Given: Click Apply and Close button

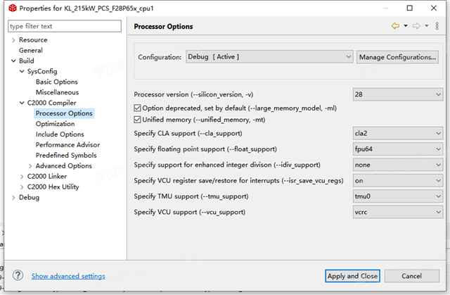Looking at the screenshot, I should pos(352,276).
